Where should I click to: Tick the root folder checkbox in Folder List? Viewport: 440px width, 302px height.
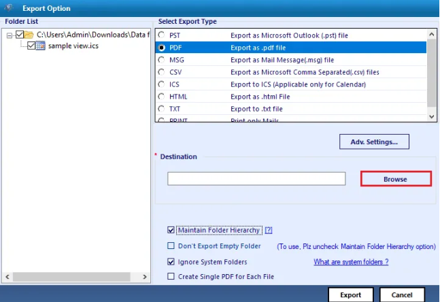click(x=19, y=34)
